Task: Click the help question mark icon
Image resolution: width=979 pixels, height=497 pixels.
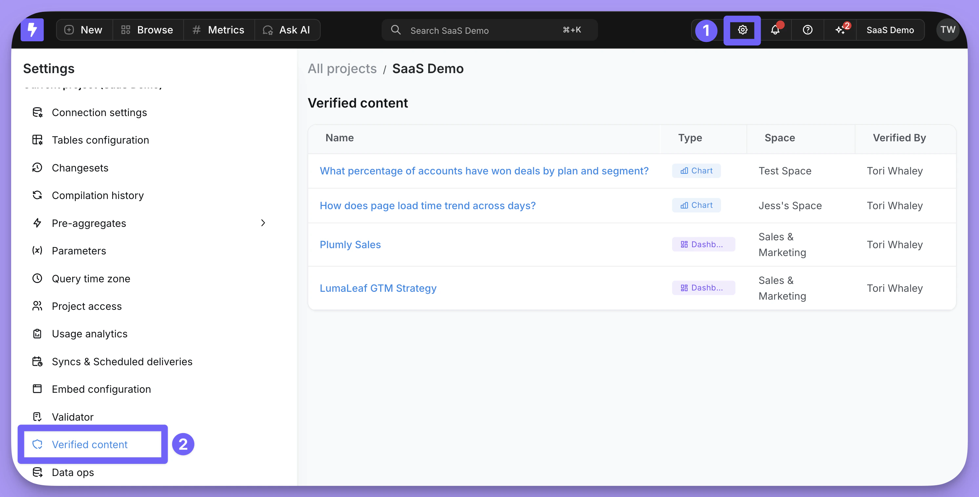Action: [807, 30]
